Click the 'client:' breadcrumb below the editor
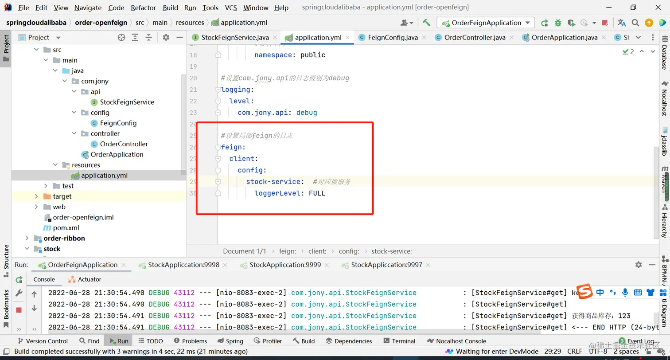Viewport: 670px width, 360px height. (x=317, y=251)
